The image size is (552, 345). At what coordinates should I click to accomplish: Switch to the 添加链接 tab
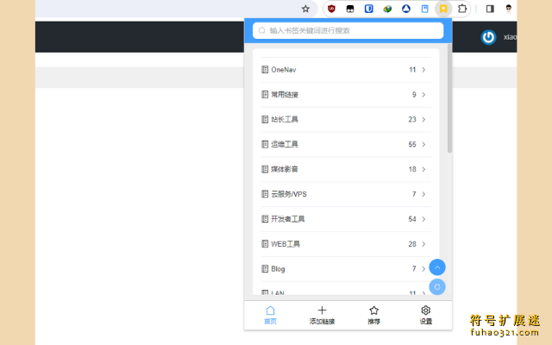click(x=322, y=316)
